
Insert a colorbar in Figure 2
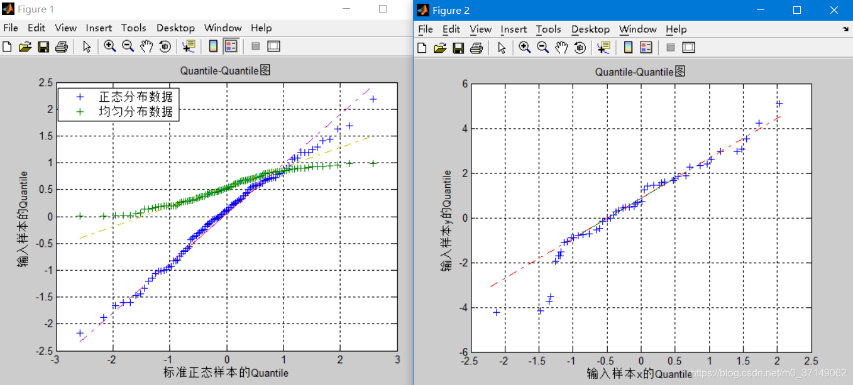[627, 47]
